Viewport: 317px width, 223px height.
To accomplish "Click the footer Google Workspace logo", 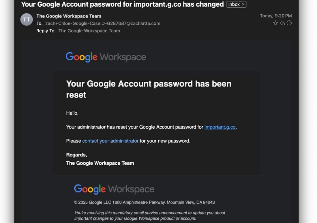I will (x=114, y=189).
